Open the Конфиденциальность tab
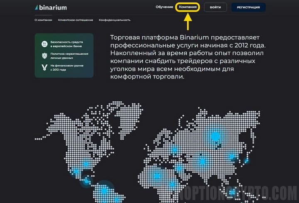 [115, 20]
